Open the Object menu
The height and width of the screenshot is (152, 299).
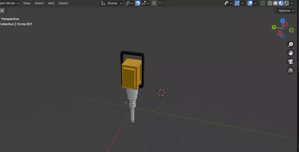63,3
